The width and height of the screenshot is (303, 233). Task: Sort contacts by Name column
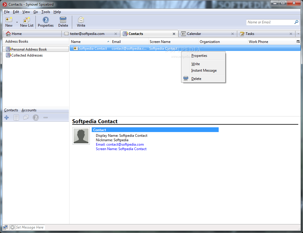pyautogui.click(x=90, y=41)
